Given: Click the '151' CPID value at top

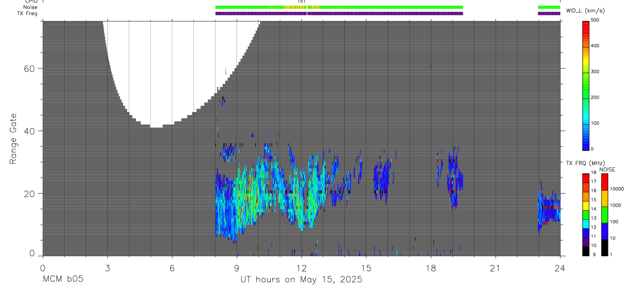Looking at the screenshot, I should click(x=302, y=2).
